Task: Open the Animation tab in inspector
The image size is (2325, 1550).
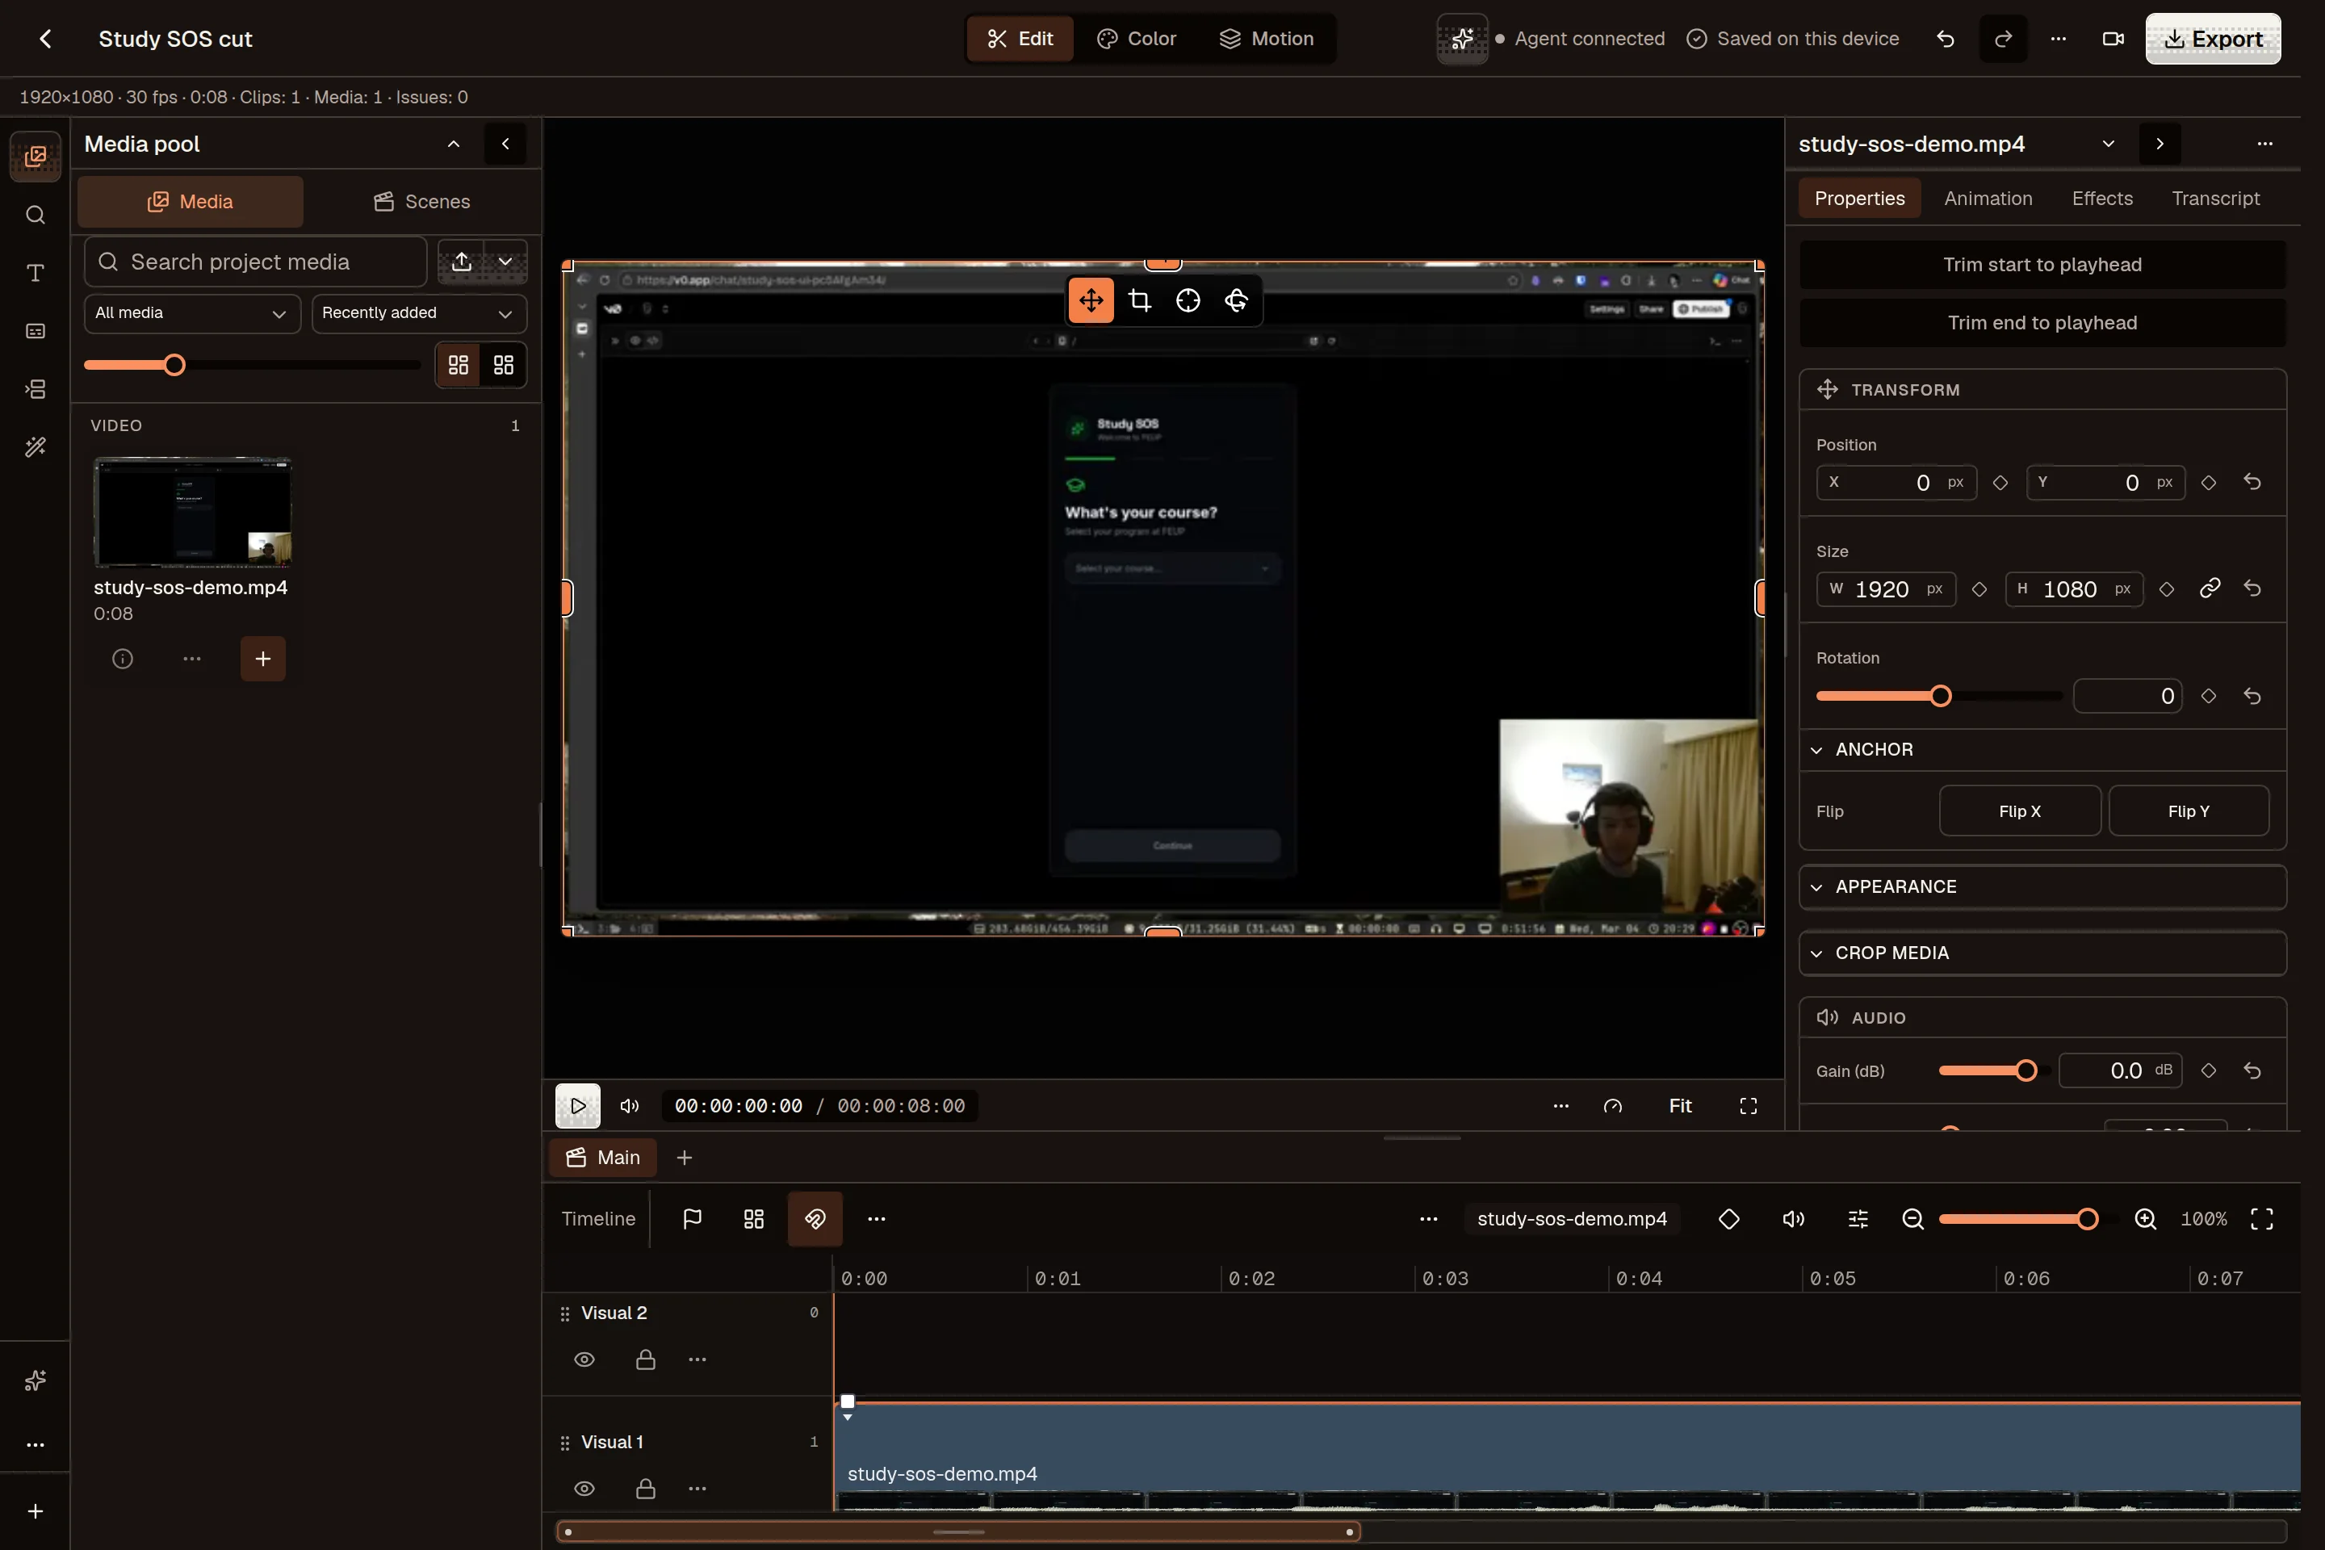Action: pyautogui.click(x=1988, y=199)
